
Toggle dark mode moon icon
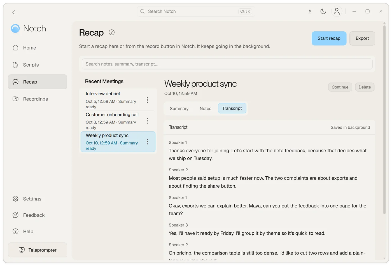tap(323, 11)
